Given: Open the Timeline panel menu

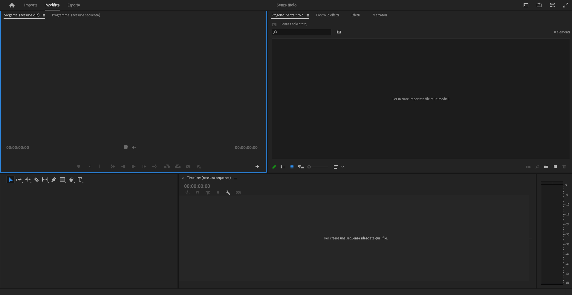Looking at the screenshot, I should coord(235,178).
